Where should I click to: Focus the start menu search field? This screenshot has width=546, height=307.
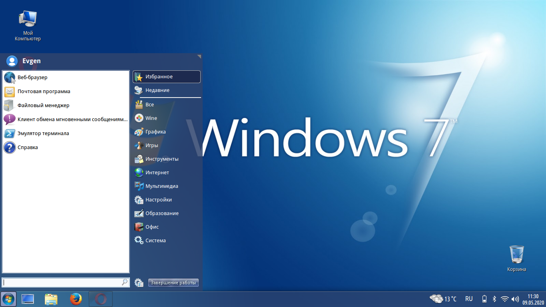[66, 282]
